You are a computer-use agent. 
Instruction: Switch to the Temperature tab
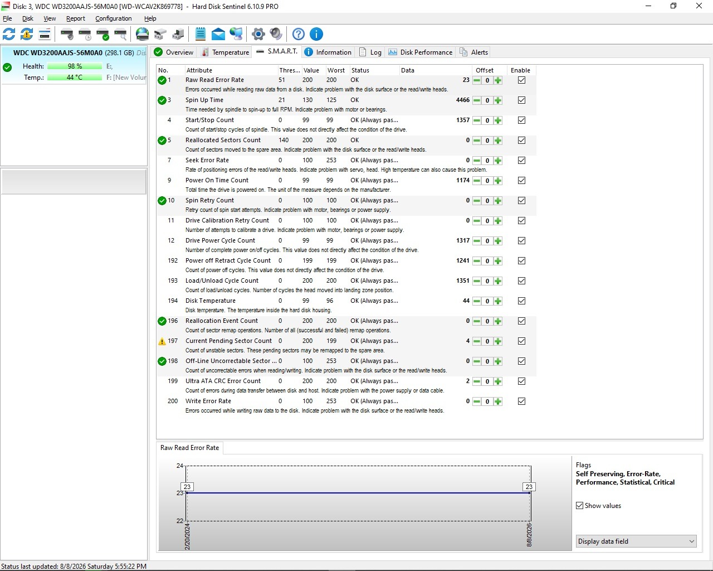[225, 52]
